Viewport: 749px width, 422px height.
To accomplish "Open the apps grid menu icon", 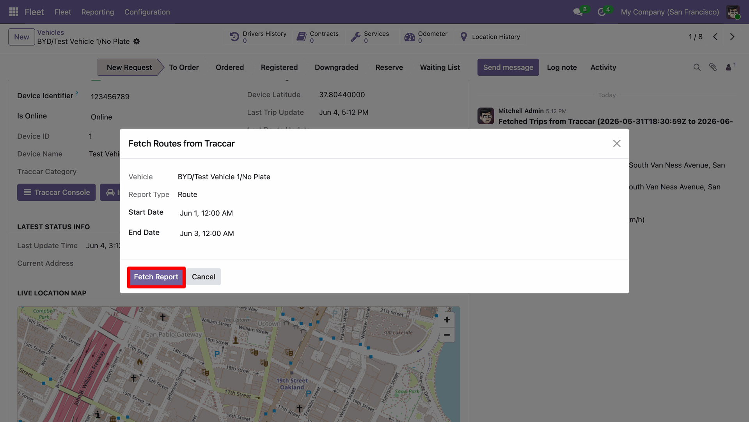I will [x=14, y=12].
